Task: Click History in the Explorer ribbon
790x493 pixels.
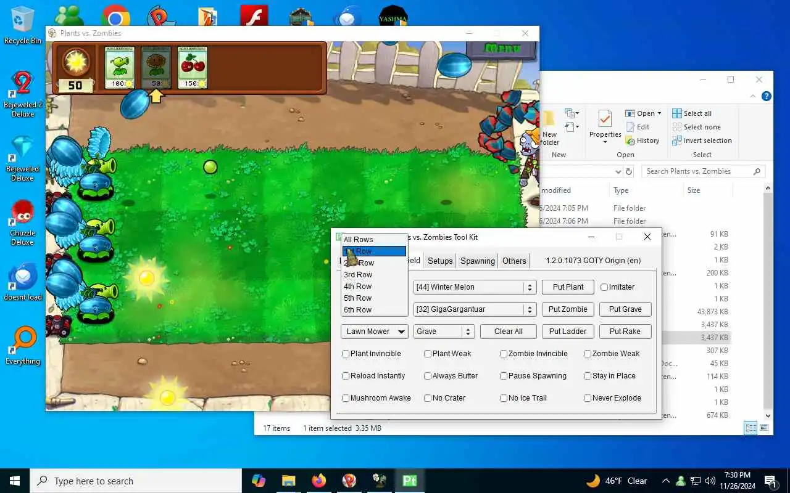Action: tap(642, 141)
